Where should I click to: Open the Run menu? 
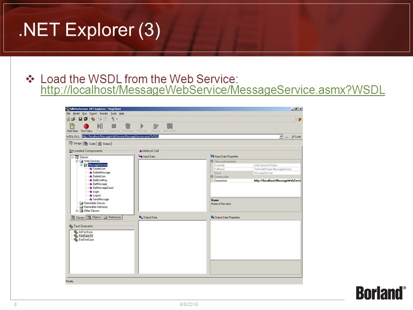pyautogui.click(x=84, y=114)
